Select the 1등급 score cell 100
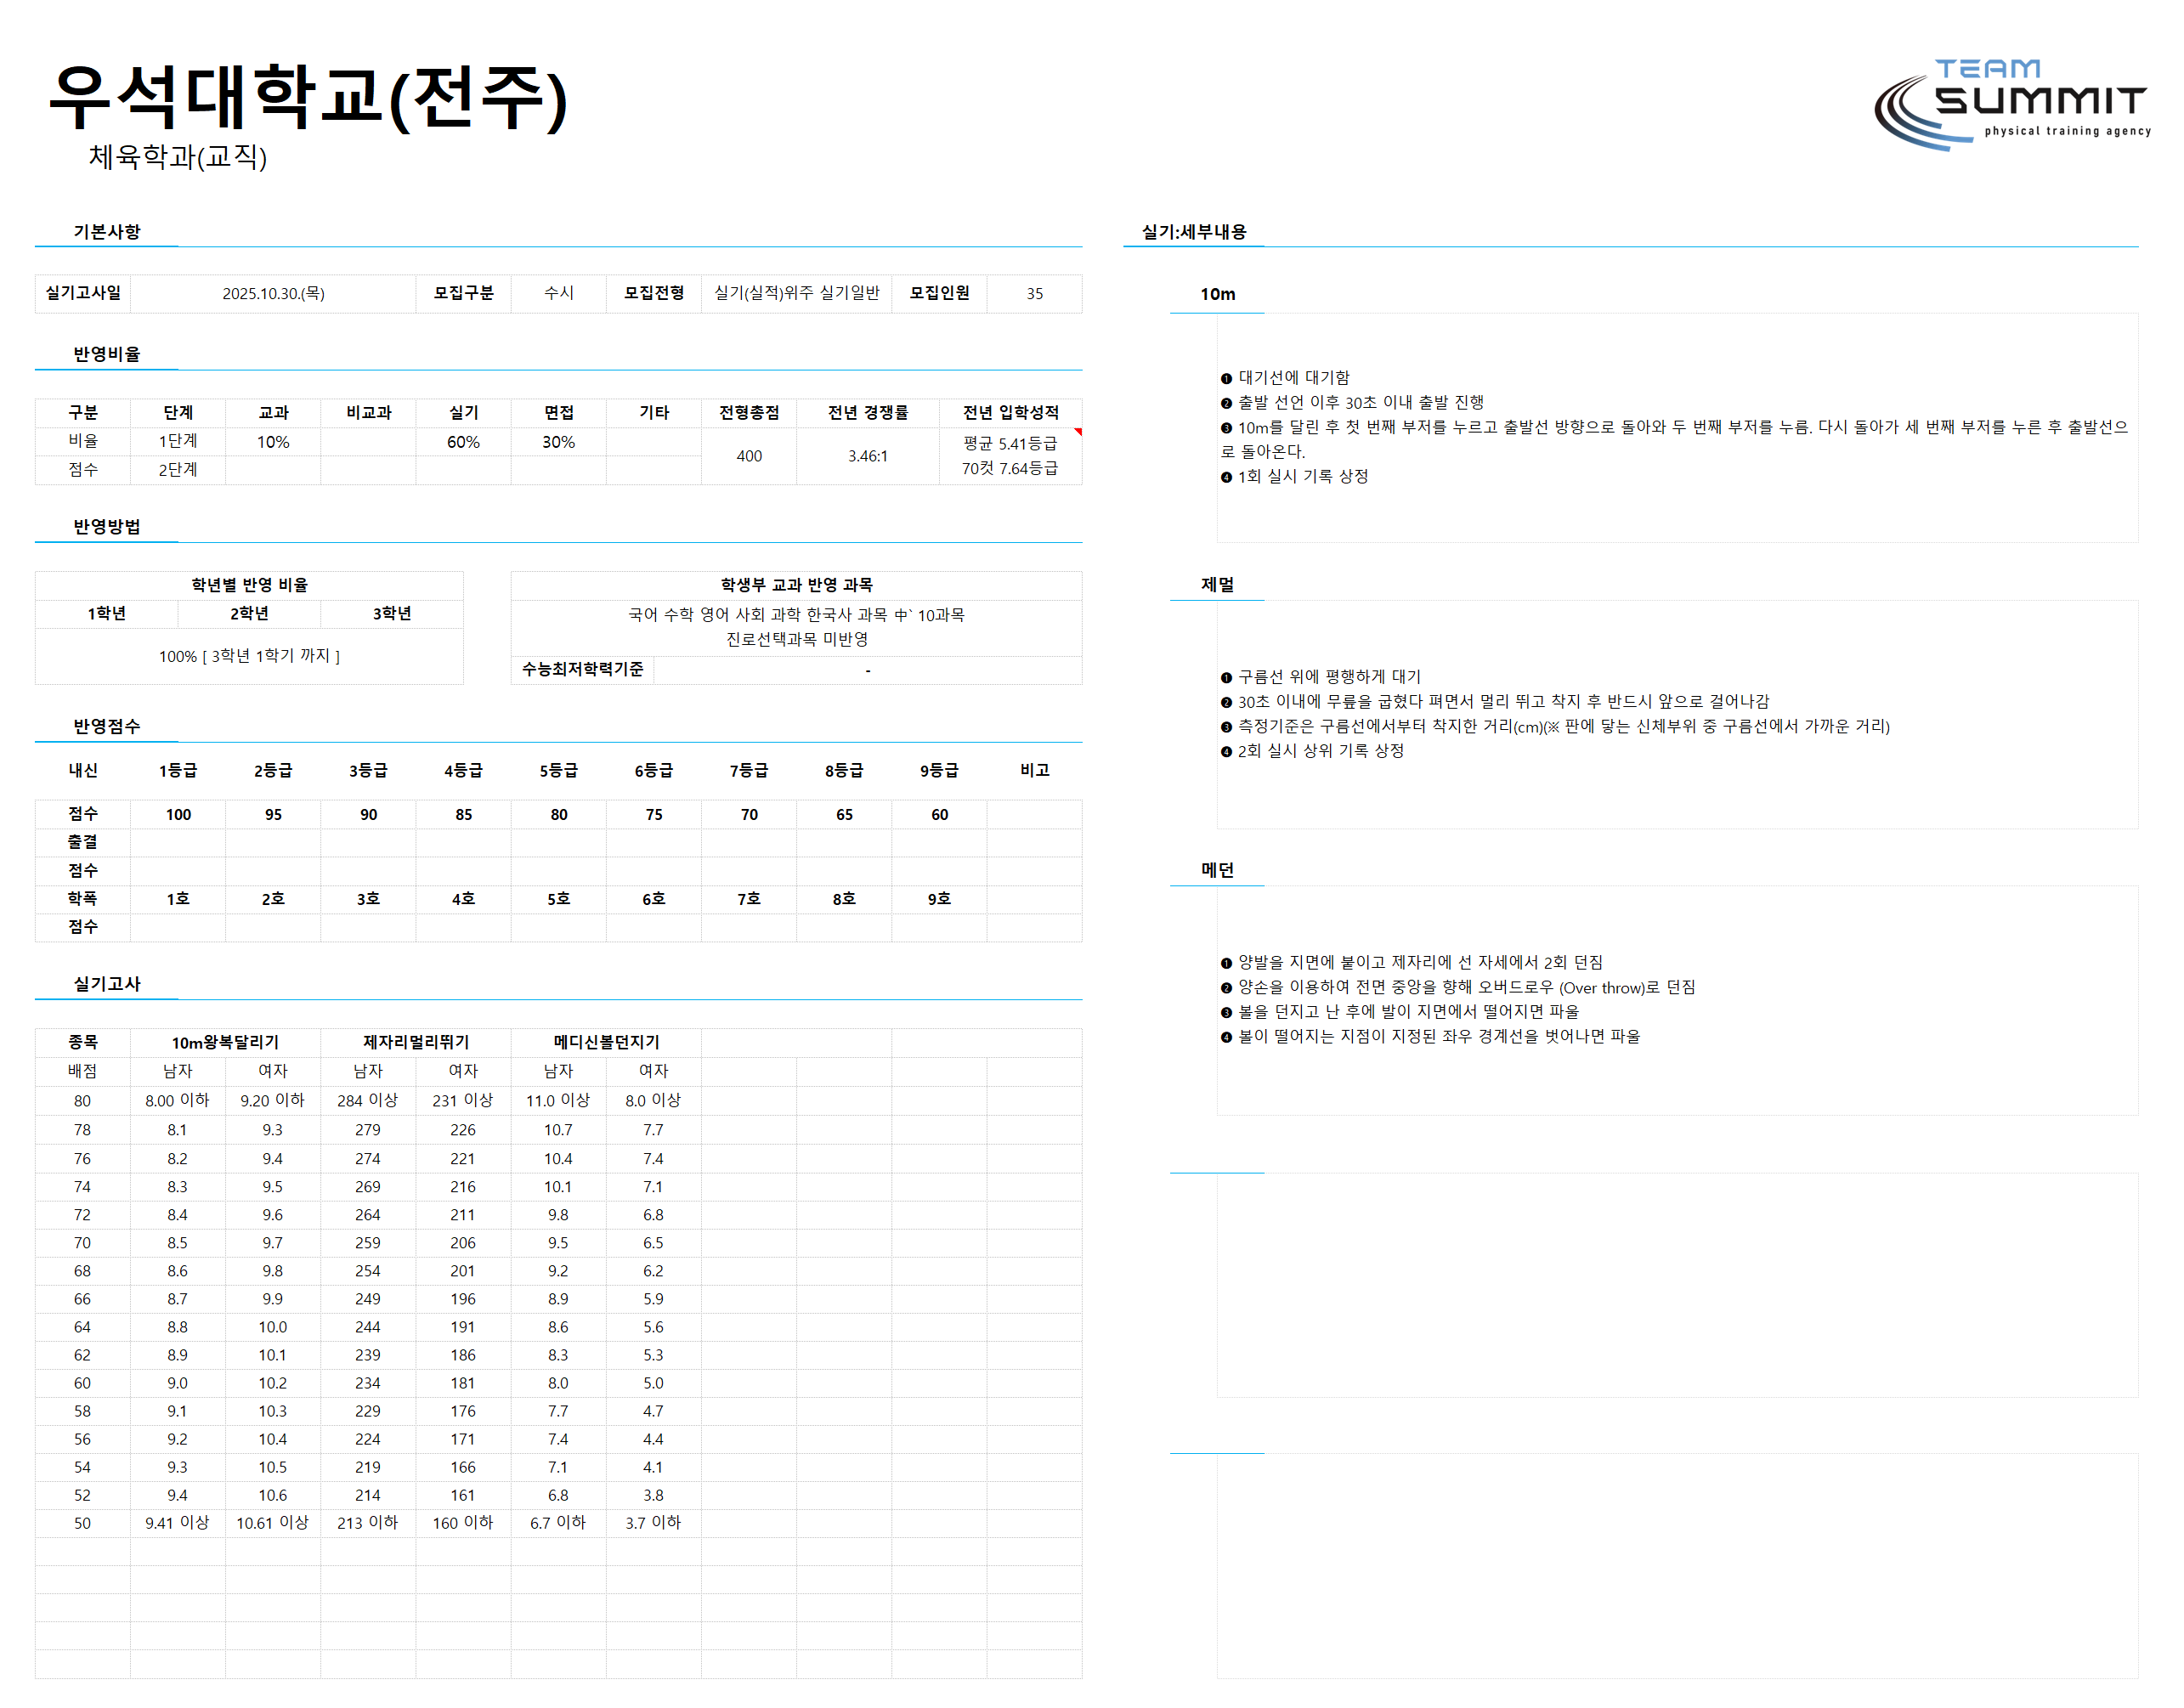 pyautogui.click(x=178, y=814)
